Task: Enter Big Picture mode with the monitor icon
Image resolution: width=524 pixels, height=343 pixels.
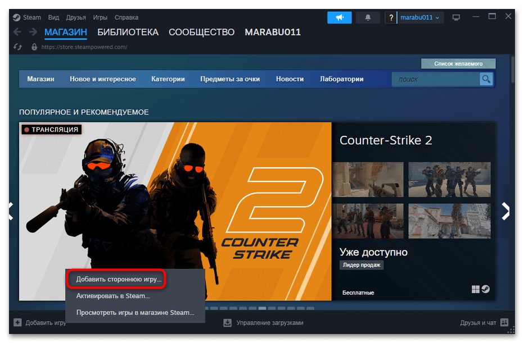Action: point(456,17)
